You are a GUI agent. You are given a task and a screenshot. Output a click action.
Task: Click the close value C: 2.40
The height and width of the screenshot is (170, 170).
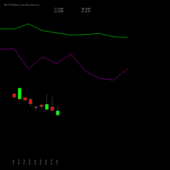tap(59, 9)
